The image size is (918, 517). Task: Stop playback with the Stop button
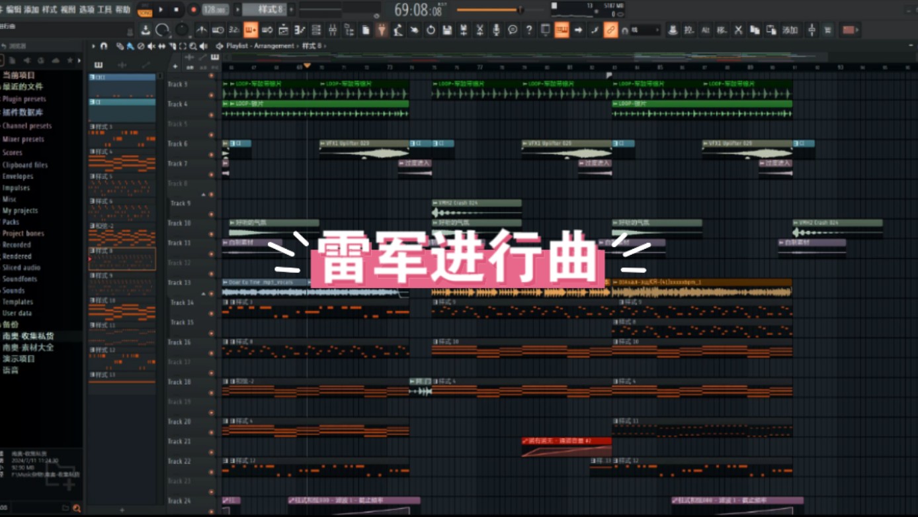[176, 10]
